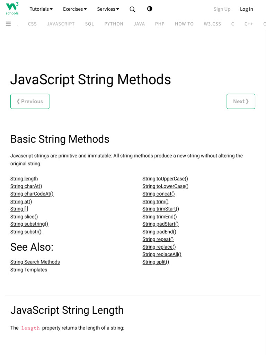
Task: Click the Previous button
Action: (x=30, y=101)
